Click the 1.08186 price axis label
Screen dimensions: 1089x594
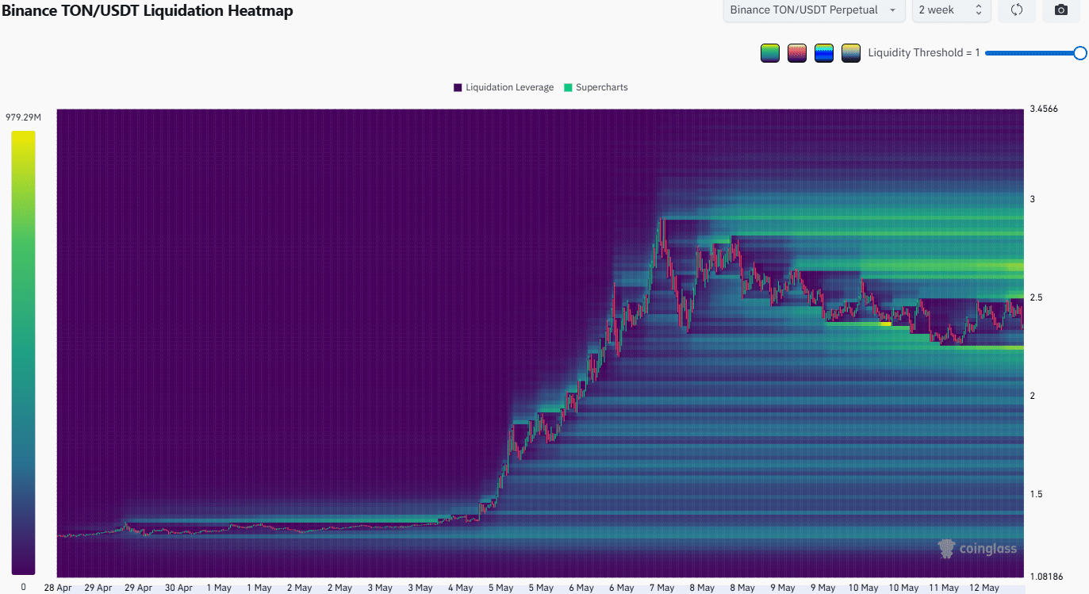coord(1046,576)
